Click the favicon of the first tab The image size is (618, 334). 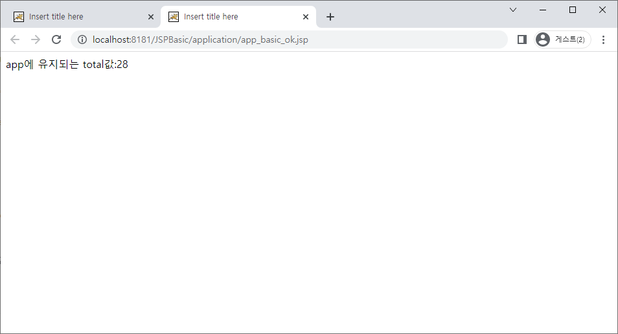(x=19, y=17)
